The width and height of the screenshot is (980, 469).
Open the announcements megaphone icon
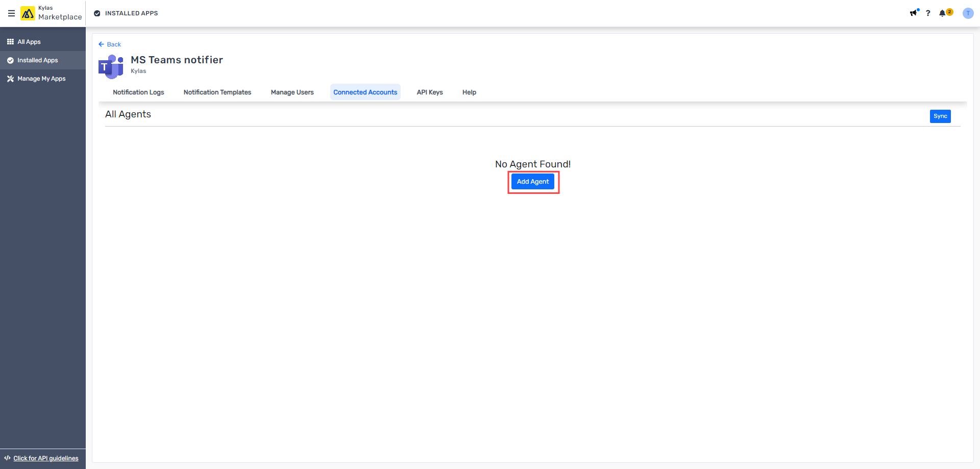coord(914,13)
